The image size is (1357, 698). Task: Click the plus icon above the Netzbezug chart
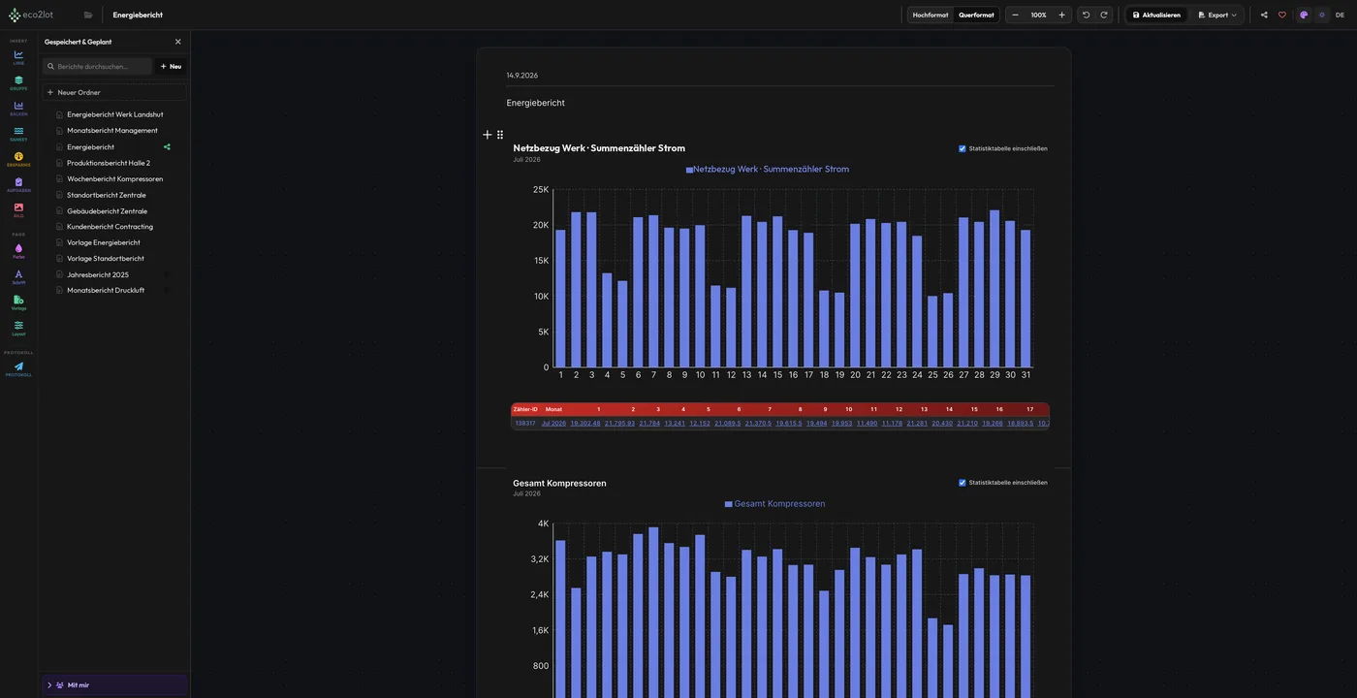[x=488, y=135]
